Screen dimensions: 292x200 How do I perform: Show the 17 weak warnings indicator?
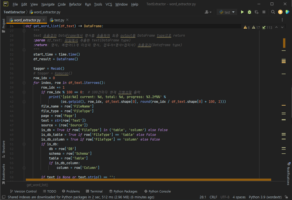[x=256, y=27]
